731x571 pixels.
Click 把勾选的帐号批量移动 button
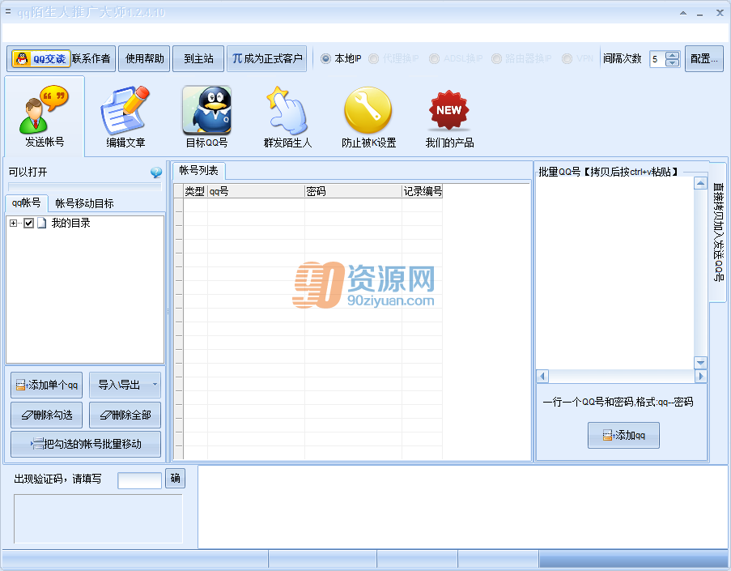click(x=86, y=444)
